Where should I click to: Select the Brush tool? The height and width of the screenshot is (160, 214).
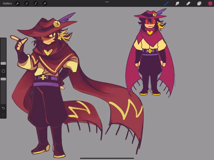[x=166, y=3]
